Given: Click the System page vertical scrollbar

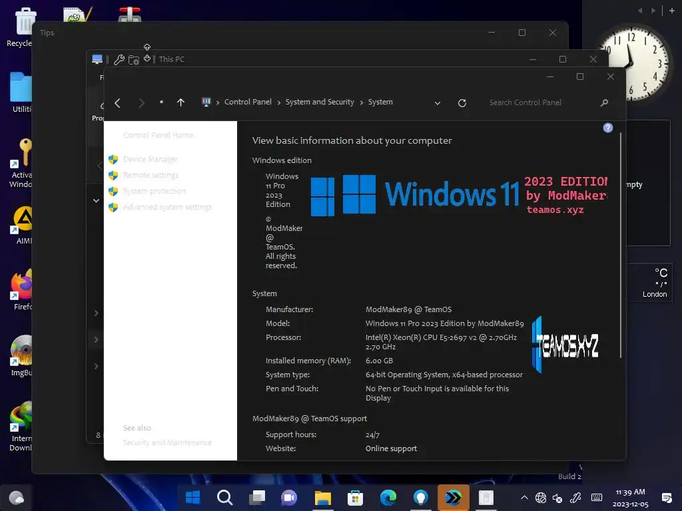Looking at the screenshot, I should point(620,246).
